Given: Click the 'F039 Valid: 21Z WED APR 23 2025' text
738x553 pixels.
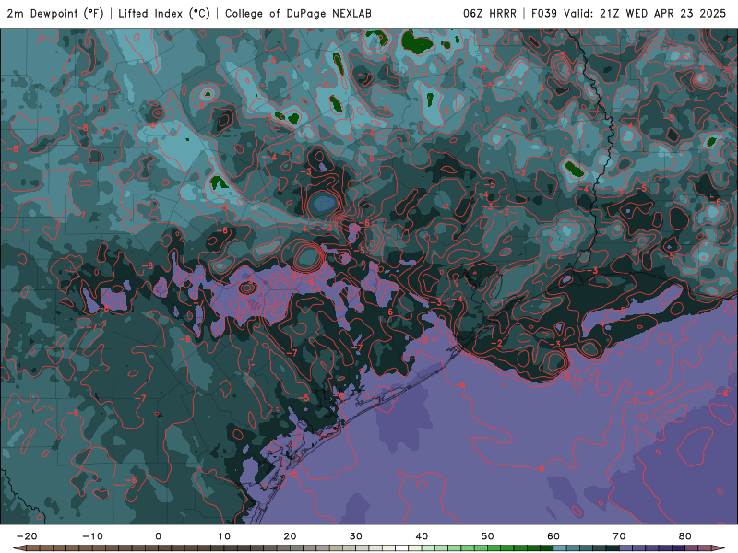Looking at the screenshot, I should pyautogui.click(x=629, y=13).
